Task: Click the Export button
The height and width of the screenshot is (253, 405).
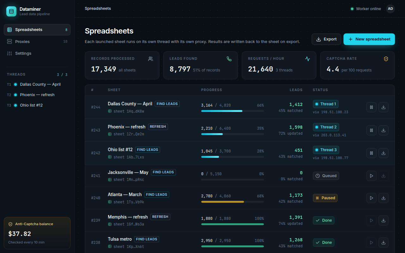Action: [326, 39]
